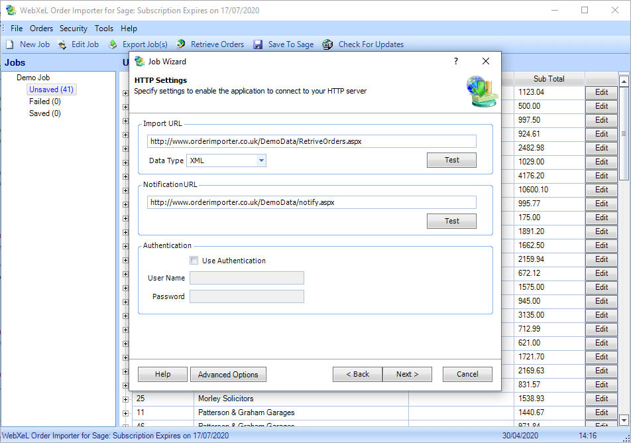The height and width of the screenshot is (443, 631).
Task: Open Advanced Options in the wizard
Action: point(228,374)
